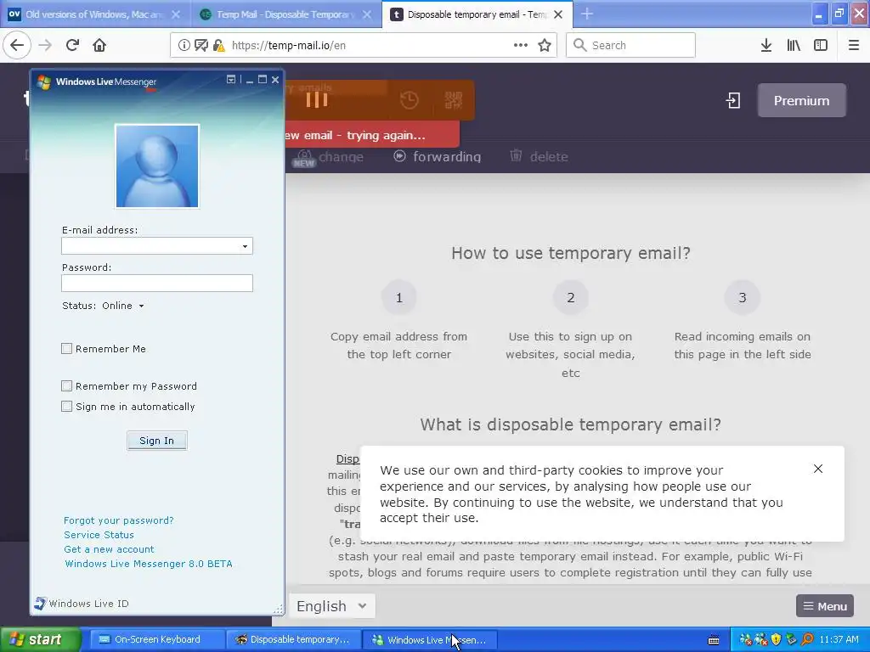
Task: Reload the temp-mail page
Action: pos(72,45)
